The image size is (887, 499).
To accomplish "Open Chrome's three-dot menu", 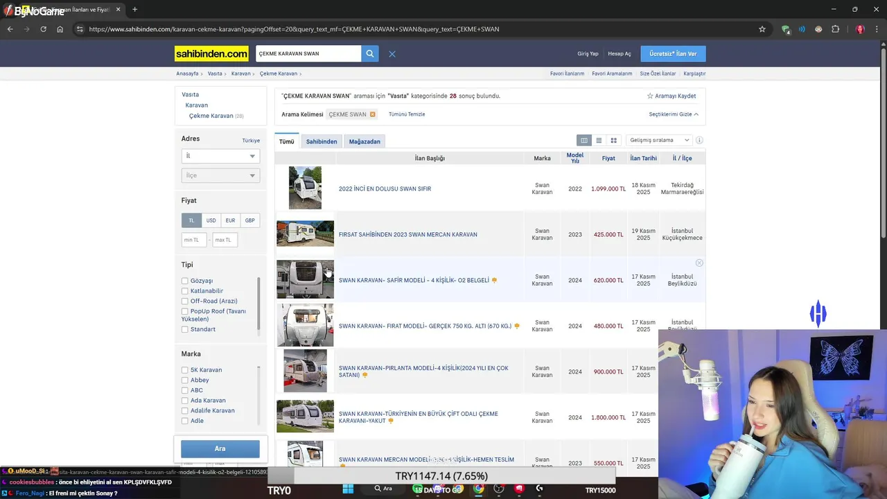I will click(x=877, y=29).
